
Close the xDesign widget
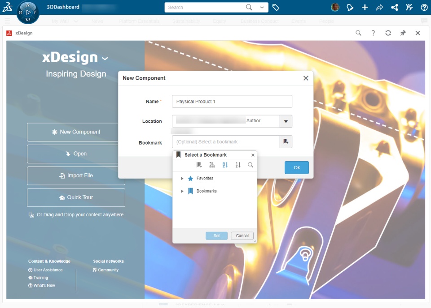pyautogui.click(x=418, y=33)
